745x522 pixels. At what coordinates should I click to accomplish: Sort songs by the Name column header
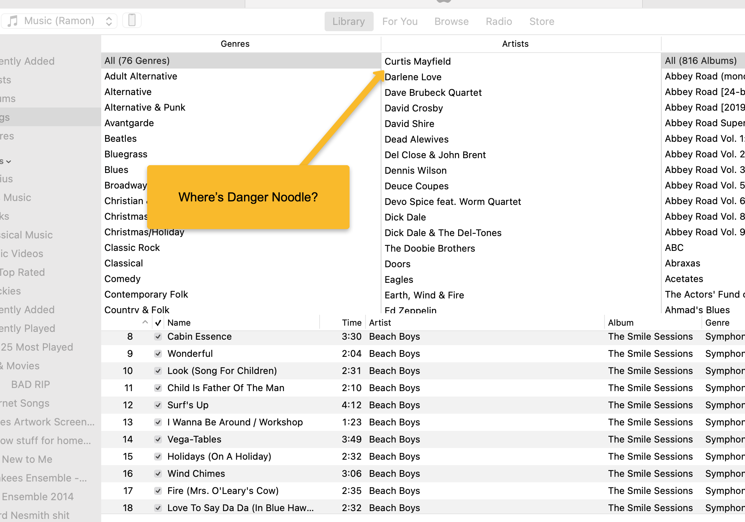[x=242, y=323]
